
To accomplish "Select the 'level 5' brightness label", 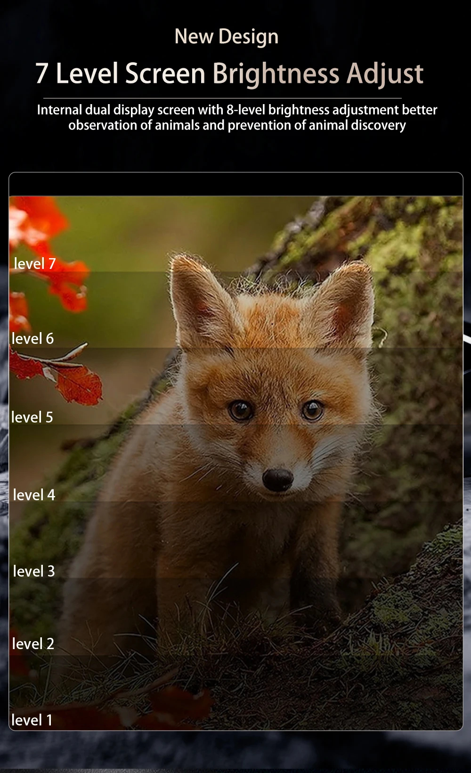I will click(x=32, y=417).
